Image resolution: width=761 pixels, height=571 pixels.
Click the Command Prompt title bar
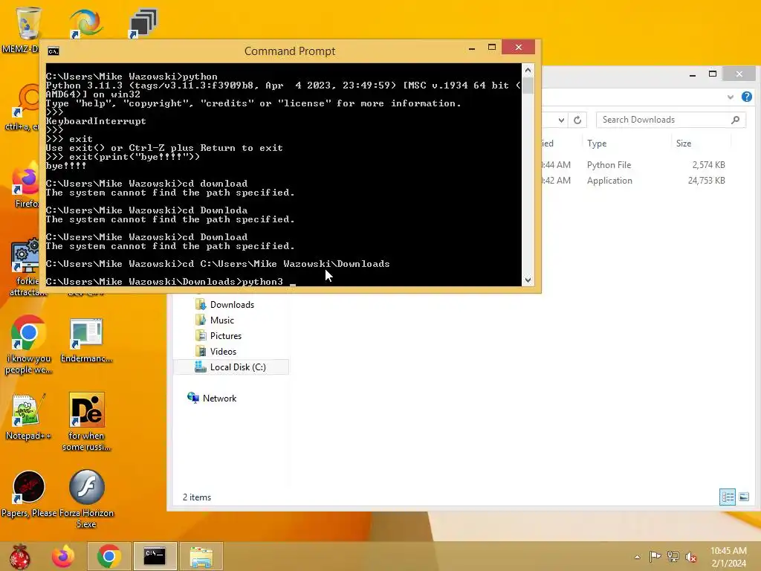(290, 51)
